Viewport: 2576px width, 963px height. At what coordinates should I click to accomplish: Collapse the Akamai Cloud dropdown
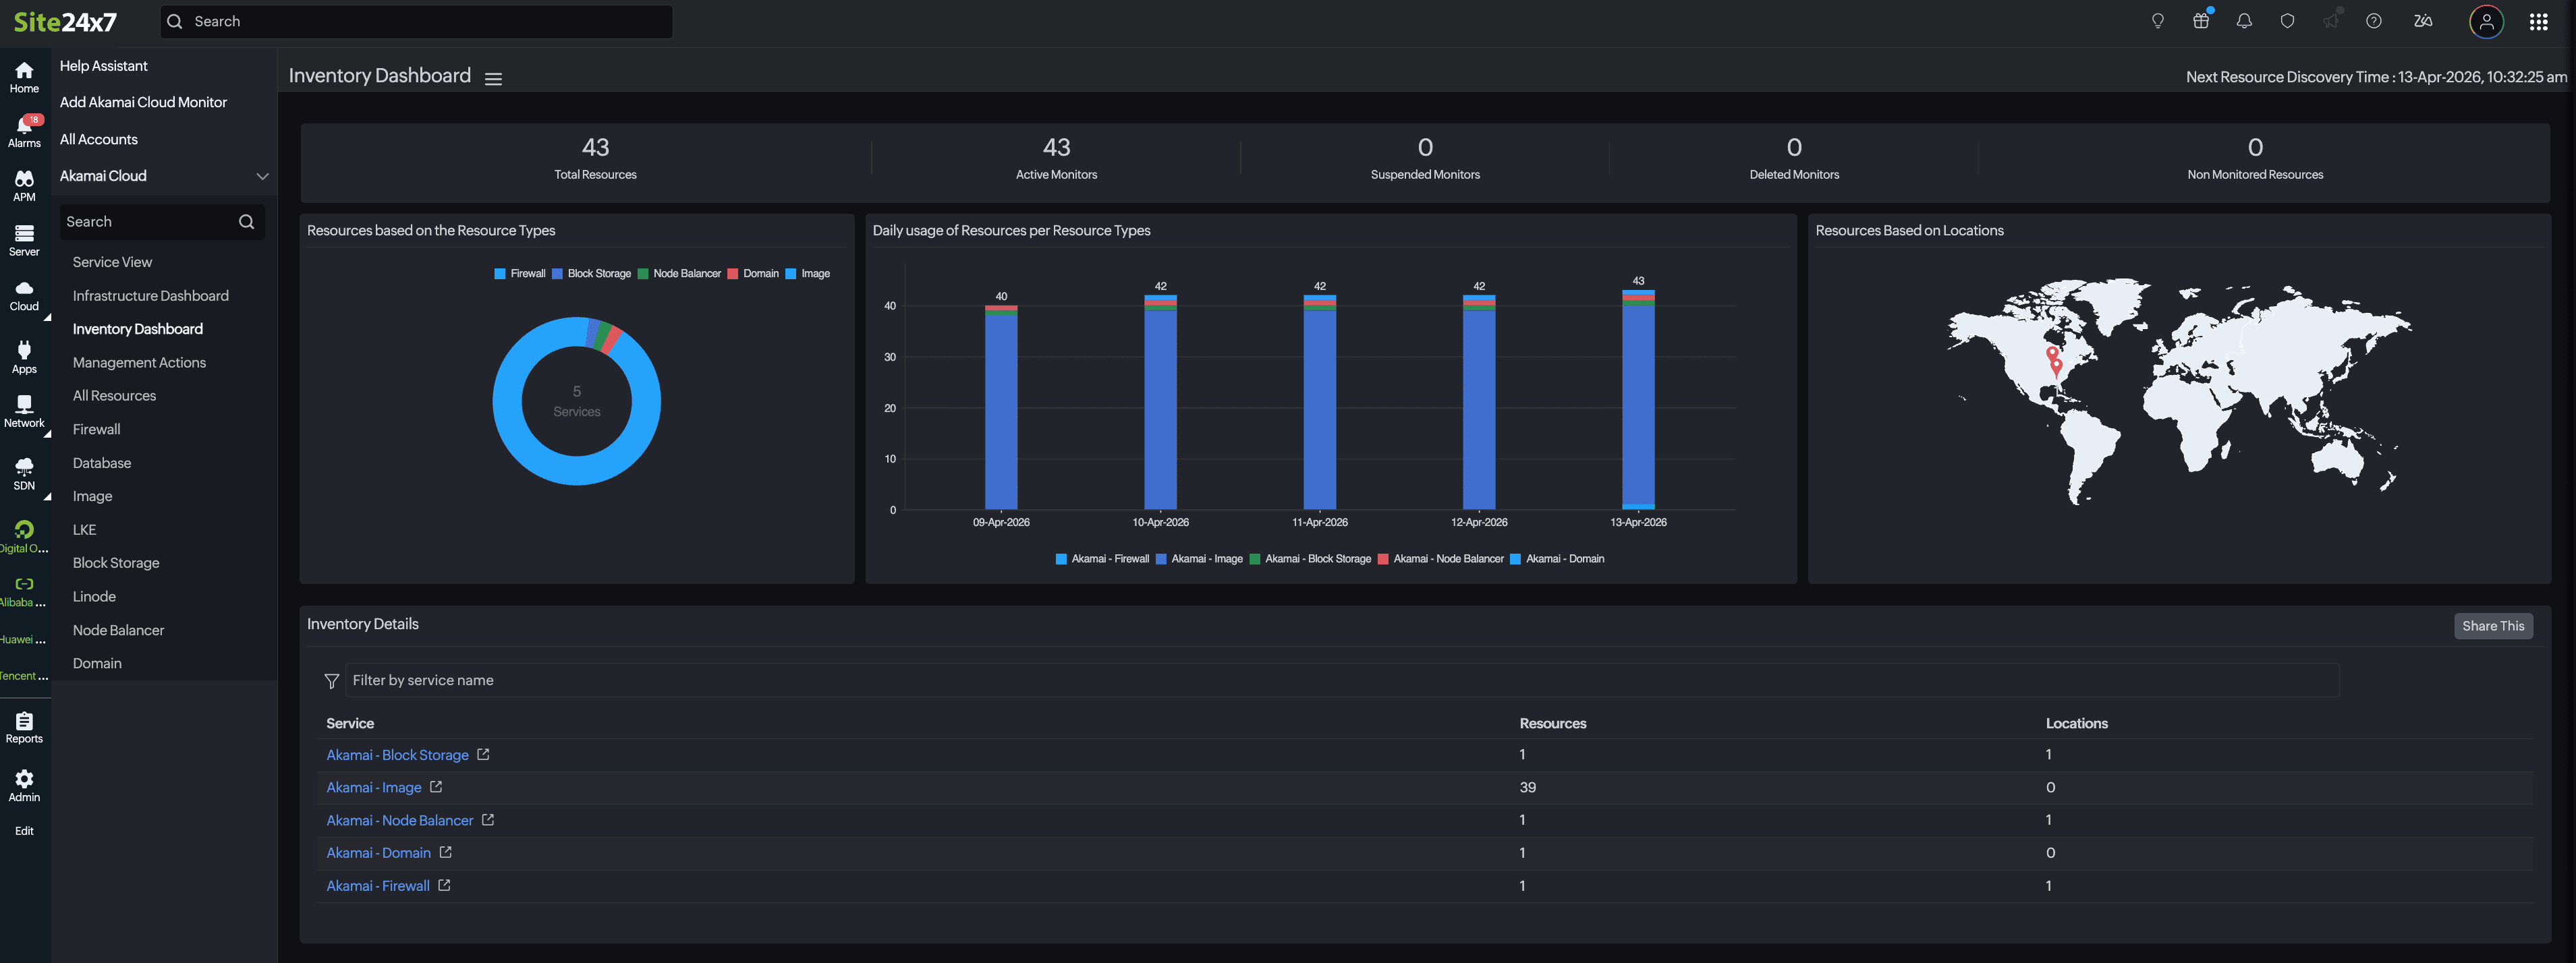point(263,175)
